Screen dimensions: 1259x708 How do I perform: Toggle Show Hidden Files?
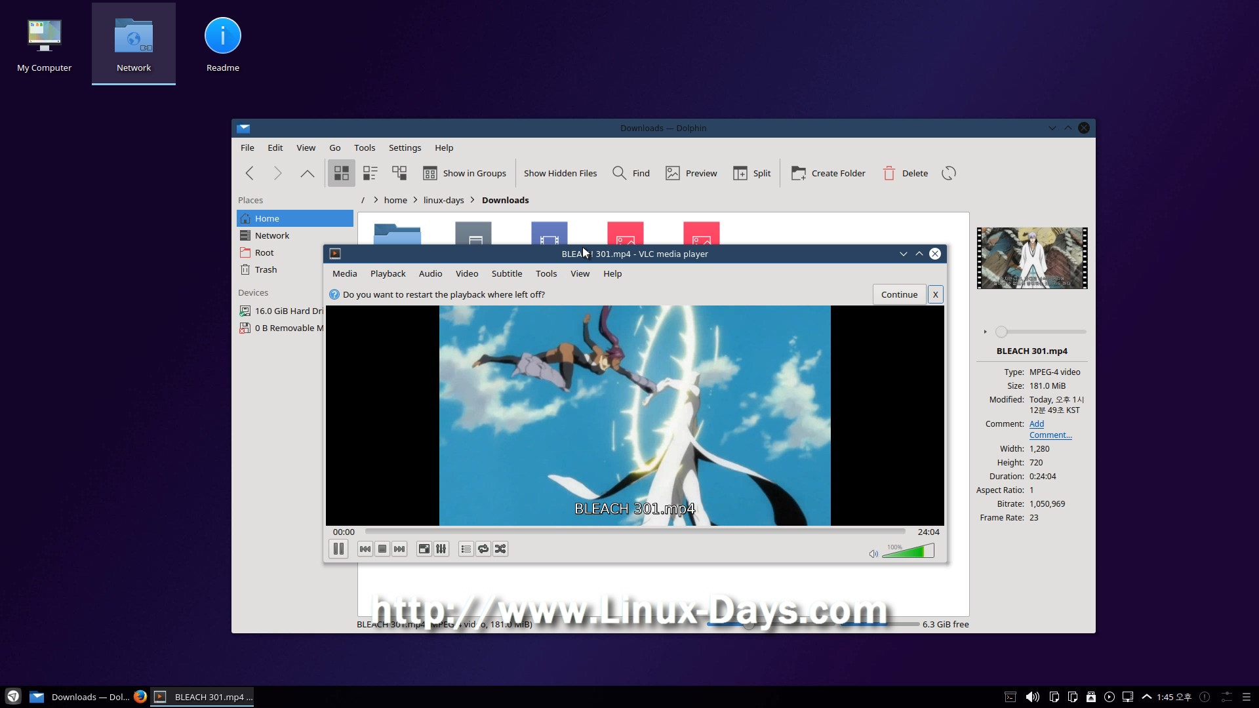560,173
